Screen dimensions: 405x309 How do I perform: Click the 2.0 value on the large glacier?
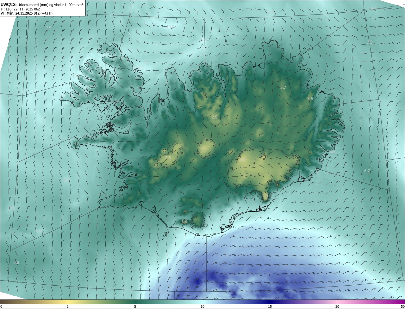tap(243, 160)
